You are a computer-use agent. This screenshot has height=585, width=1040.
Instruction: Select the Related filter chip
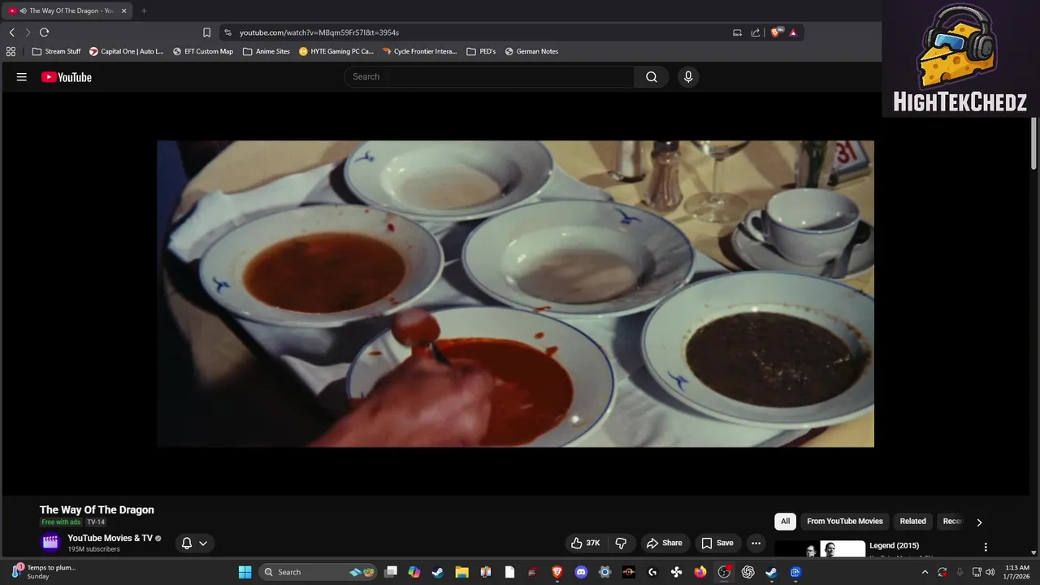[x=912, y=522]
